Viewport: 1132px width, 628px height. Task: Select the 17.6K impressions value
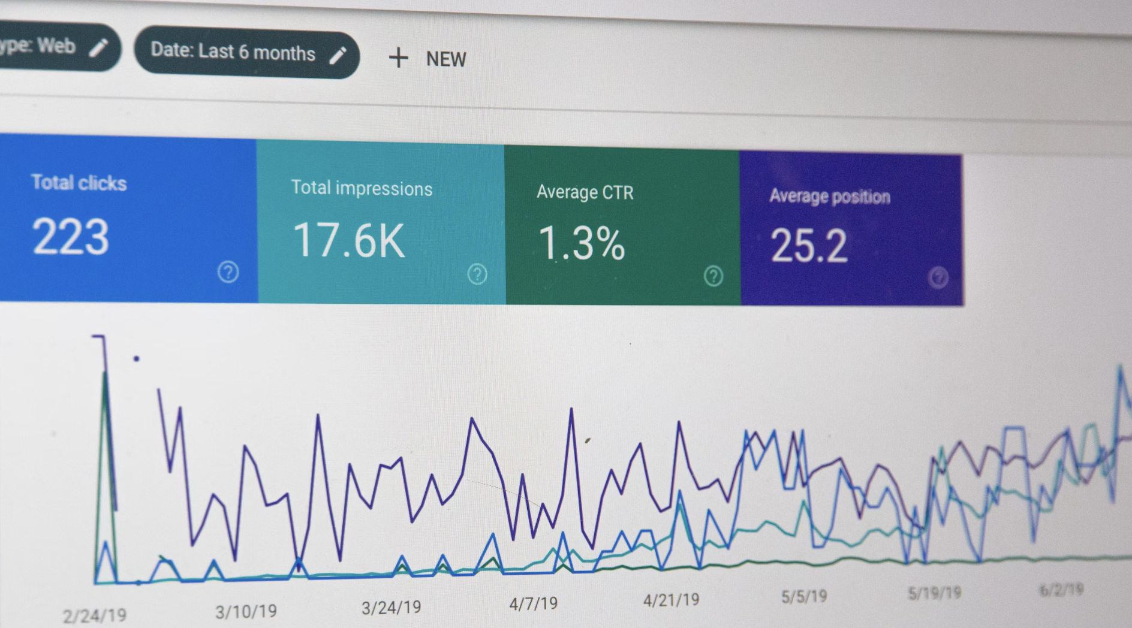coord(349,240)
